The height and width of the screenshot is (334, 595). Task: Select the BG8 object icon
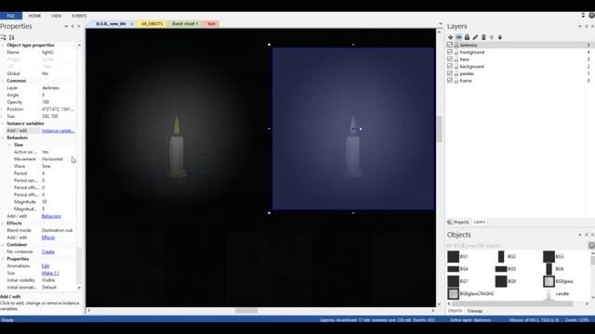pos(501,281)
